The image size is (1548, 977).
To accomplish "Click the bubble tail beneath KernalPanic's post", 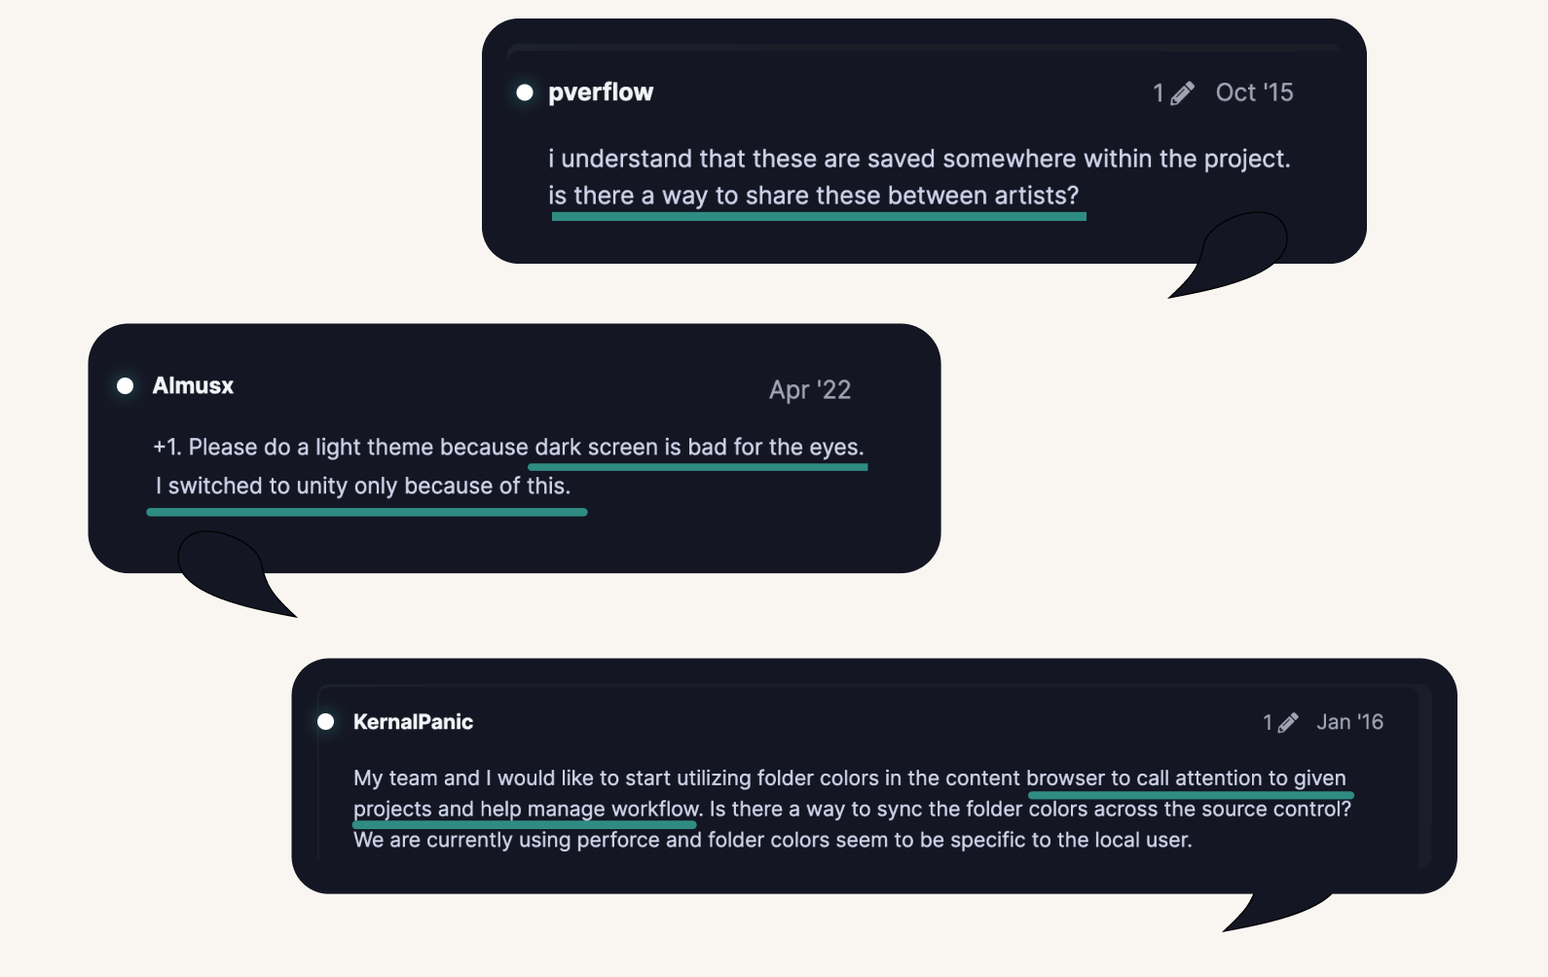I will click(x=1275, y=911).
